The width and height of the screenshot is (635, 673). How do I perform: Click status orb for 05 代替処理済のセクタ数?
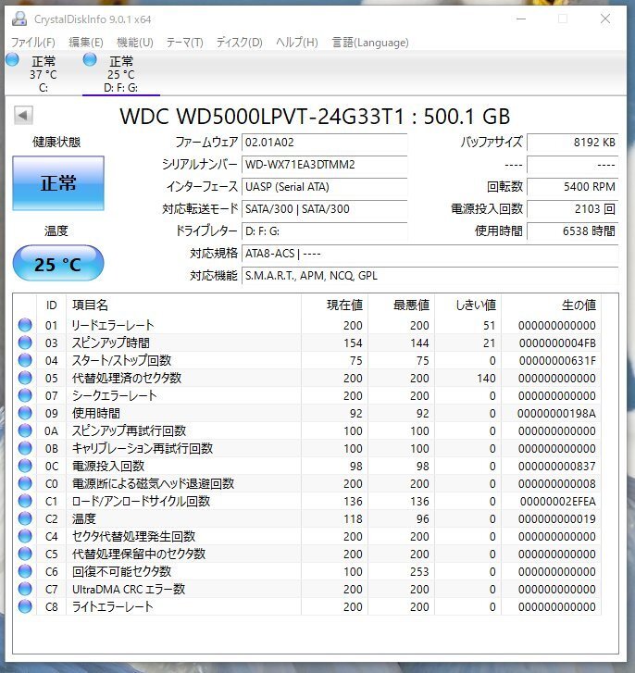point(25,378)
